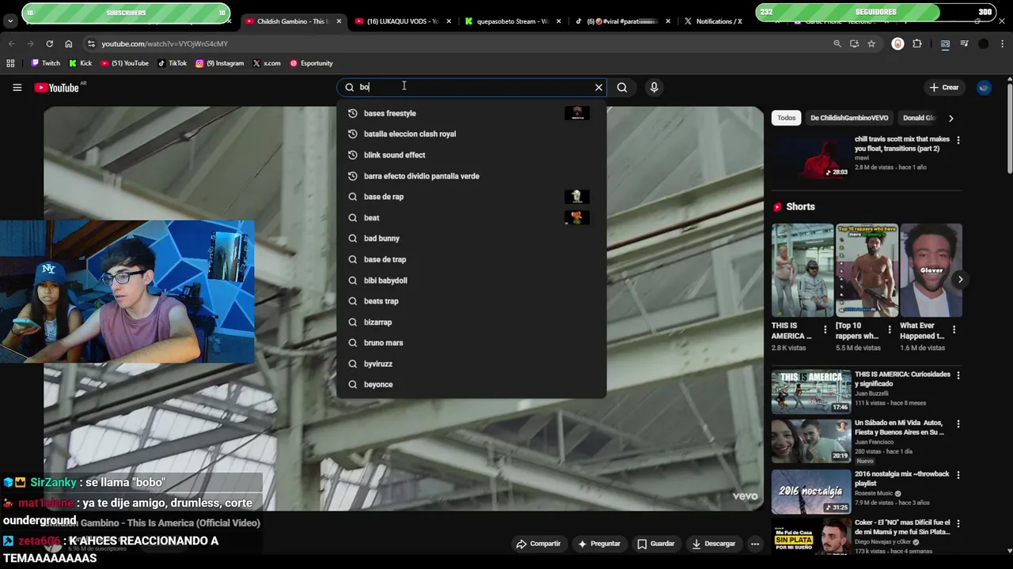The width and height of the screenshot is (1013, 569).
Task: Select suggestion bruno mars
Action: [x=471, y=342]
